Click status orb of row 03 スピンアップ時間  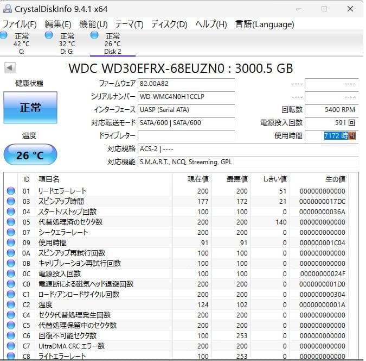coord(11,201)
